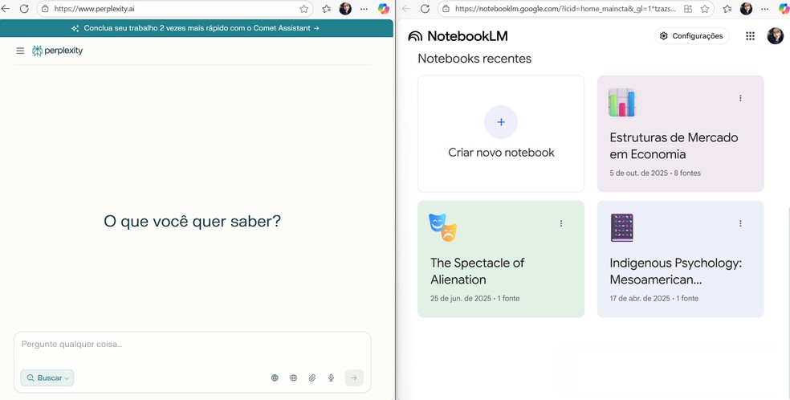Click the submit arrow button in Perplexity

click(x=354, y=378)
